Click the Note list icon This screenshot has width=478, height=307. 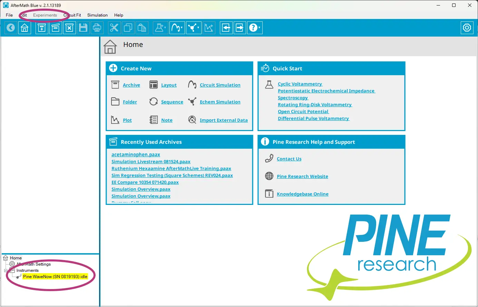pos(154,120)
